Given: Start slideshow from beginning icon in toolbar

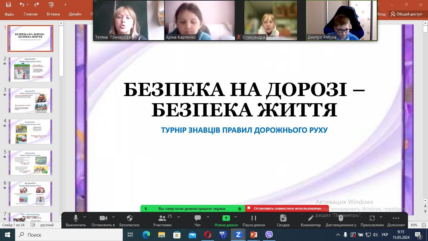Looking at the screenshot, I should (51, 5).
